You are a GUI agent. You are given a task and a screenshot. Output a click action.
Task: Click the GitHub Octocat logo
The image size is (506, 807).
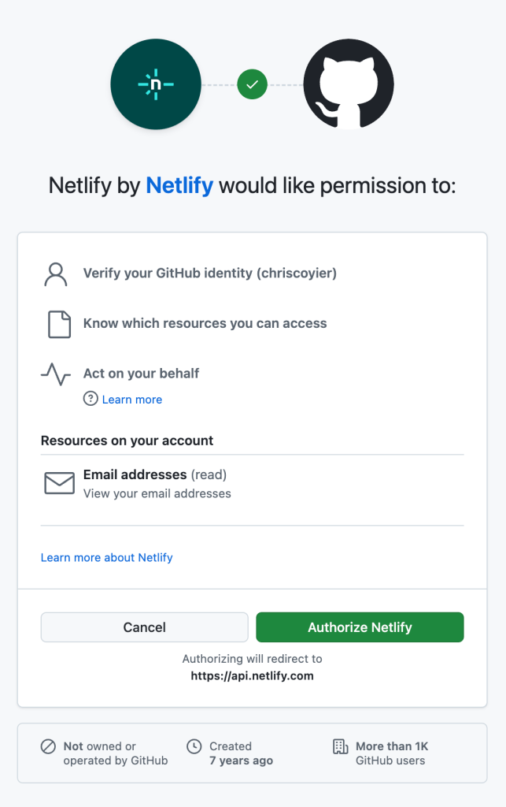[x=348, y=84]
